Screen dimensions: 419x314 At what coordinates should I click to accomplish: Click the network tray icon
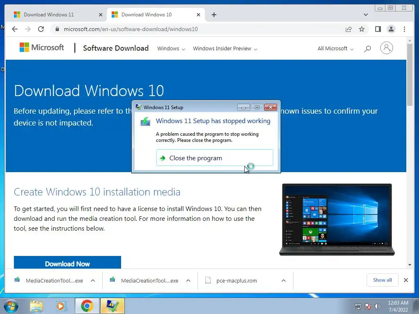(358, 306)
